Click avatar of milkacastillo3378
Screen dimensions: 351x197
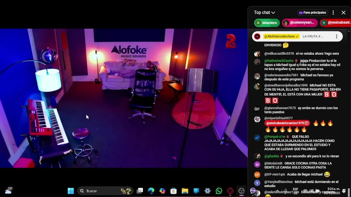point(257,54)
